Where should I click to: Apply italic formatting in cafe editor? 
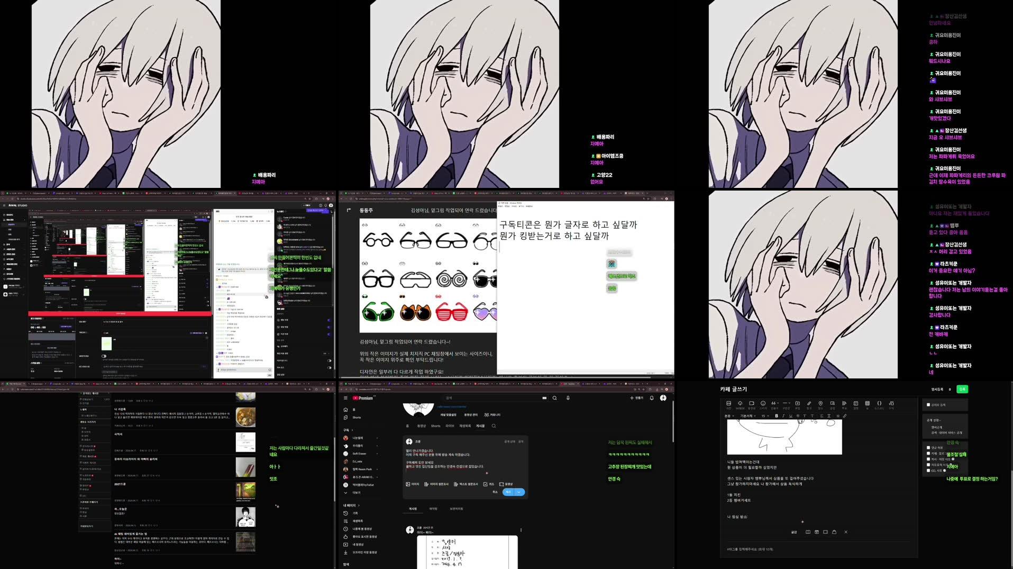[x=783, y=416]
